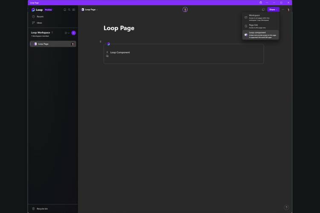Open the search magnifier icon
Screen dimensions: 320x213
point(69,9)
